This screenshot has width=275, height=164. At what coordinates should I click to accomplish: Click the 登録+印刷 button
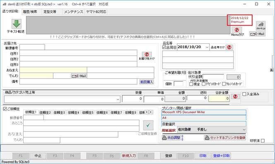[221, 156]
